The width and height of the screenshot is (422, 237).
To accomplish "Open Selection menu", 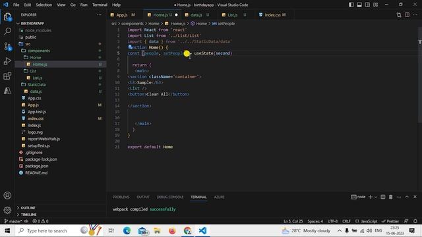I will 44,5.
